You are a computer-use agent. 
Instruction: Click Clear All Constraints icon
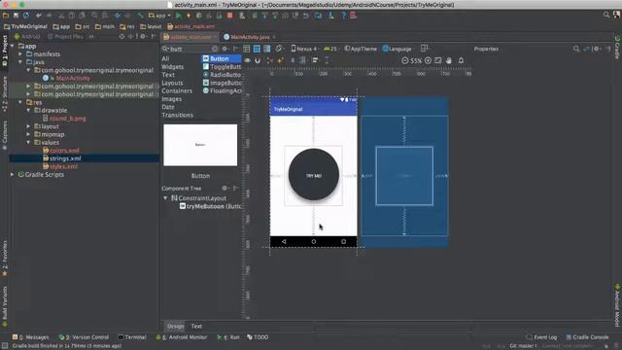tap(270, 60)
